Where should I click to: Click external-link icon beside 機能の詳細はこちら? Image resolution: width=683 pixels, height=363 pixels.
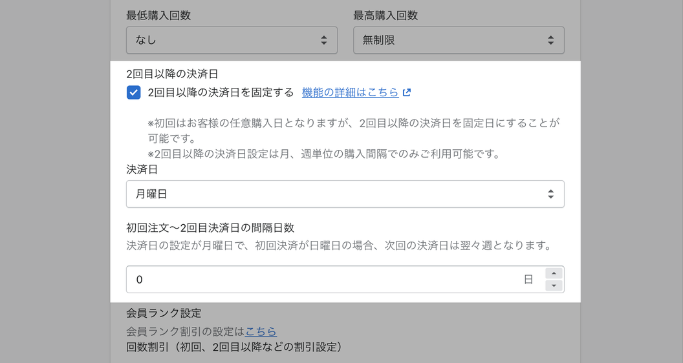[407, 92]
